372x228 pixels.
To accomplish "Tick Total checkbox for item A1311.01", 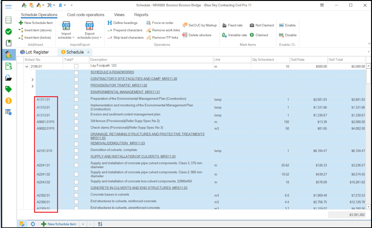I will point(76,99).
